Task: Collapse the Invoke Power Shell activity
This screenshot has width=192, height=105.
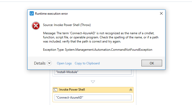Action: click(131, 90)
